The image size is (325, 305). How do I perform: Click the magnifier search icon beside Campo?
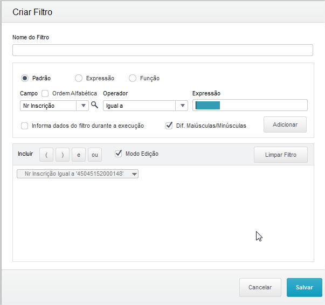point(94,105)
